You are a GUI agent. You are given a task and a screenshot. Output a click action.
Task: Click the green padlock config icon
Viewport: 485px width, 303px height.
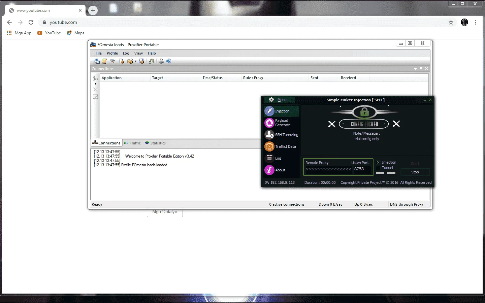click(364, 112)
